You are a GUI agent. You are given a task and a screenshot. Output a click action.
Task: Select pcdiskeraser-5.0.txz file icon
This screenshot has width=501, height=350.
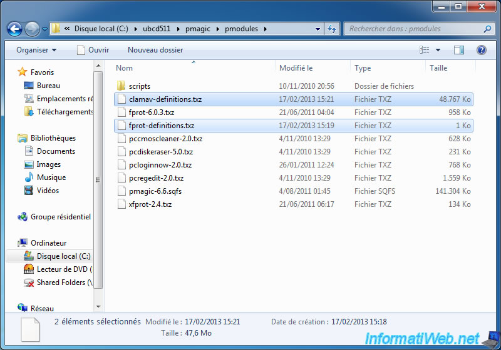coord(121,151)
